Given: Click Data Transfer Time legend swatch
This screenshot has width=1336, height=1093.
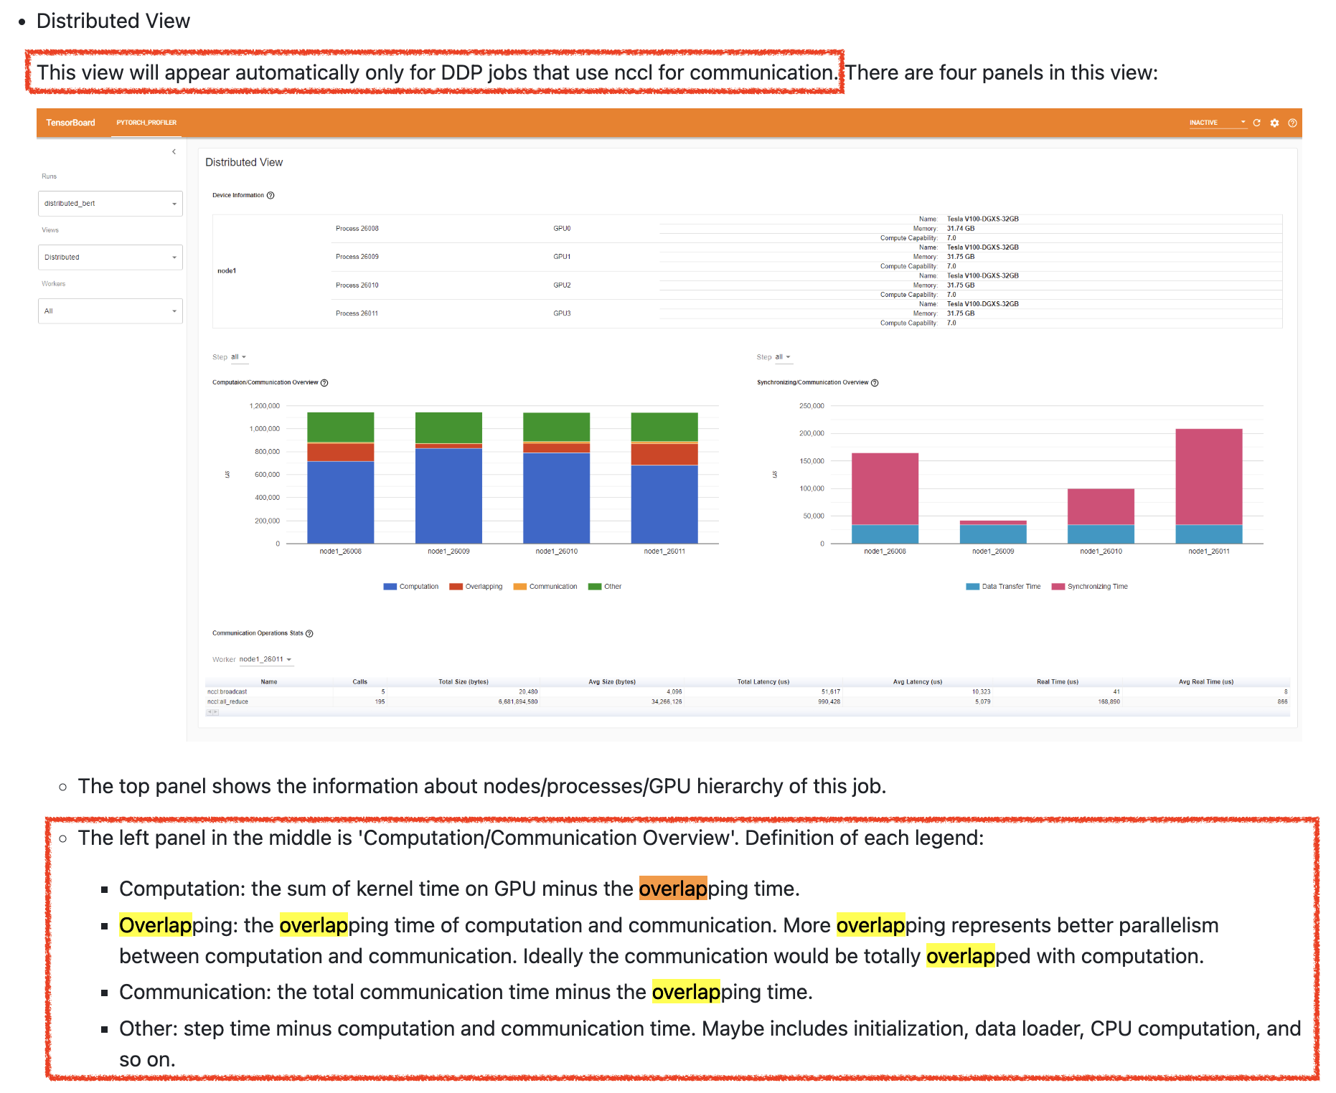Looking at the screenshot, I should [972, 587].
